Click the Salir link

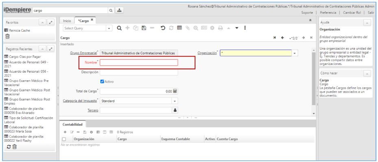tap(371, 13)
